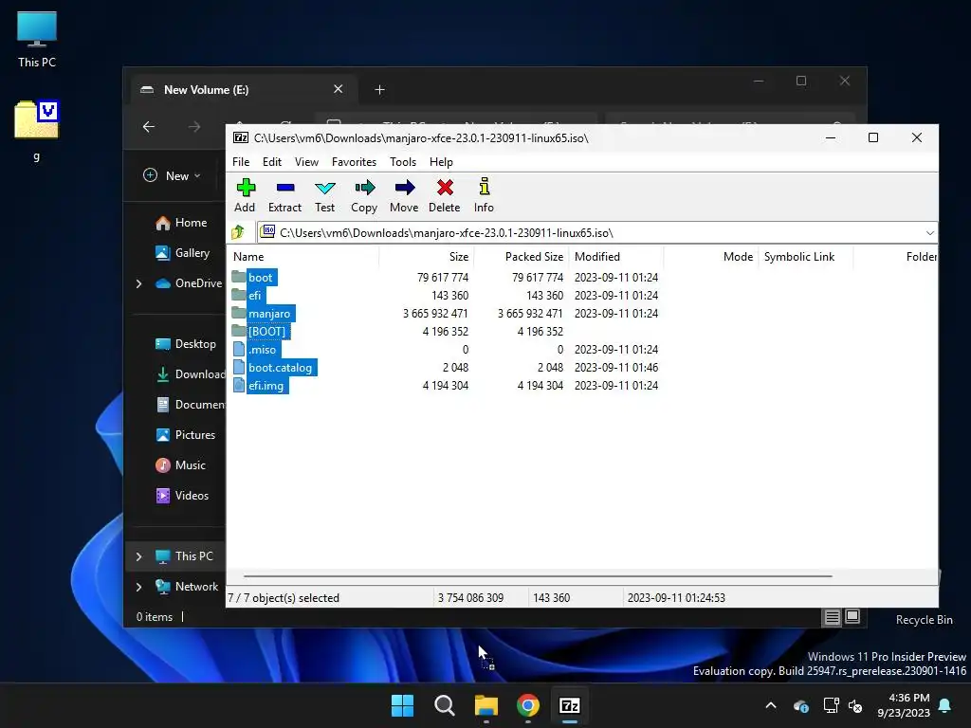Click the 7-Zip horizontal scrollbar
The height and width of the screenshot is (728, 971).
[x=538, y=575]
